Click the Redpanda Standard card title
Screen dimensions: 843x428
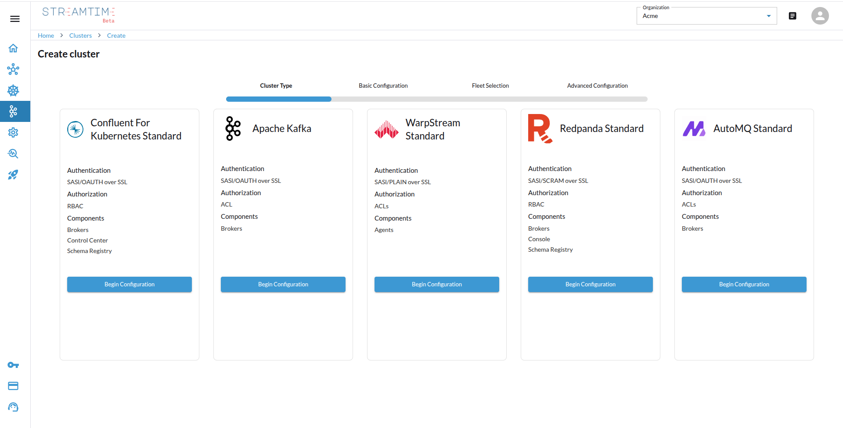602,128
